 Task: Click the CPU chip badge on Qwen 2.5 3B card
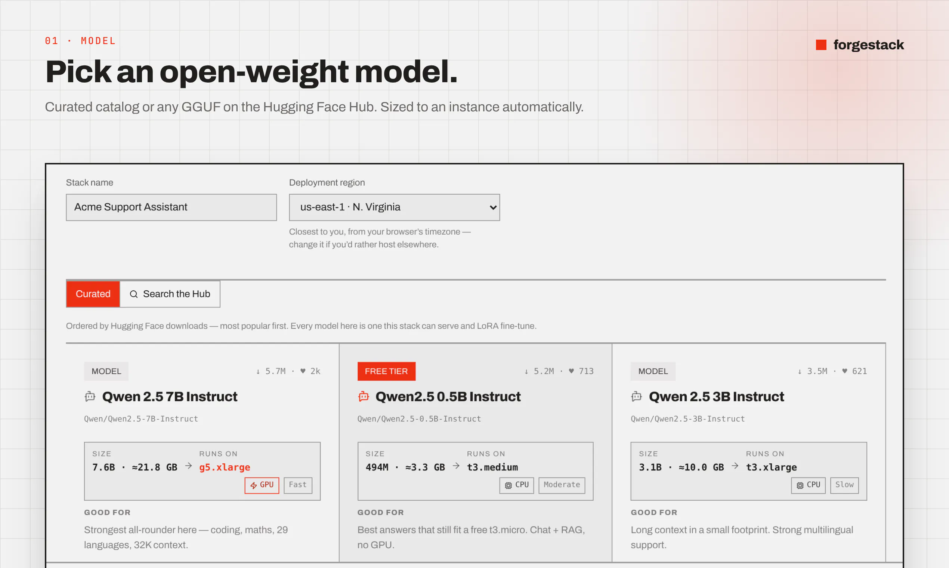pyautogui.click(x=808, y=485)
